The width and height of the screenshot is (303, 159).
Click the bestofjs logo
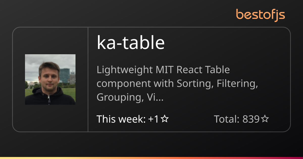coord(261,15)
